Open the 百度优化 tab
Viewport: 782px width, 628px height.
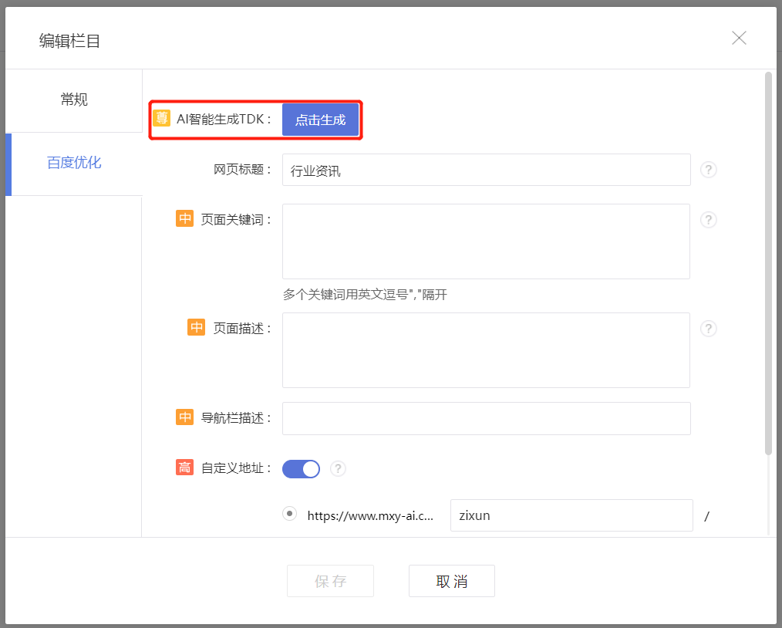coord(74,163)
